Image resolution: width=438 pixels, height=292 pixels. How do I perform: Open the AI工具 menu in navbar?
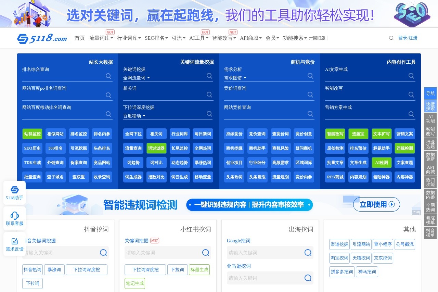[198, 38]
